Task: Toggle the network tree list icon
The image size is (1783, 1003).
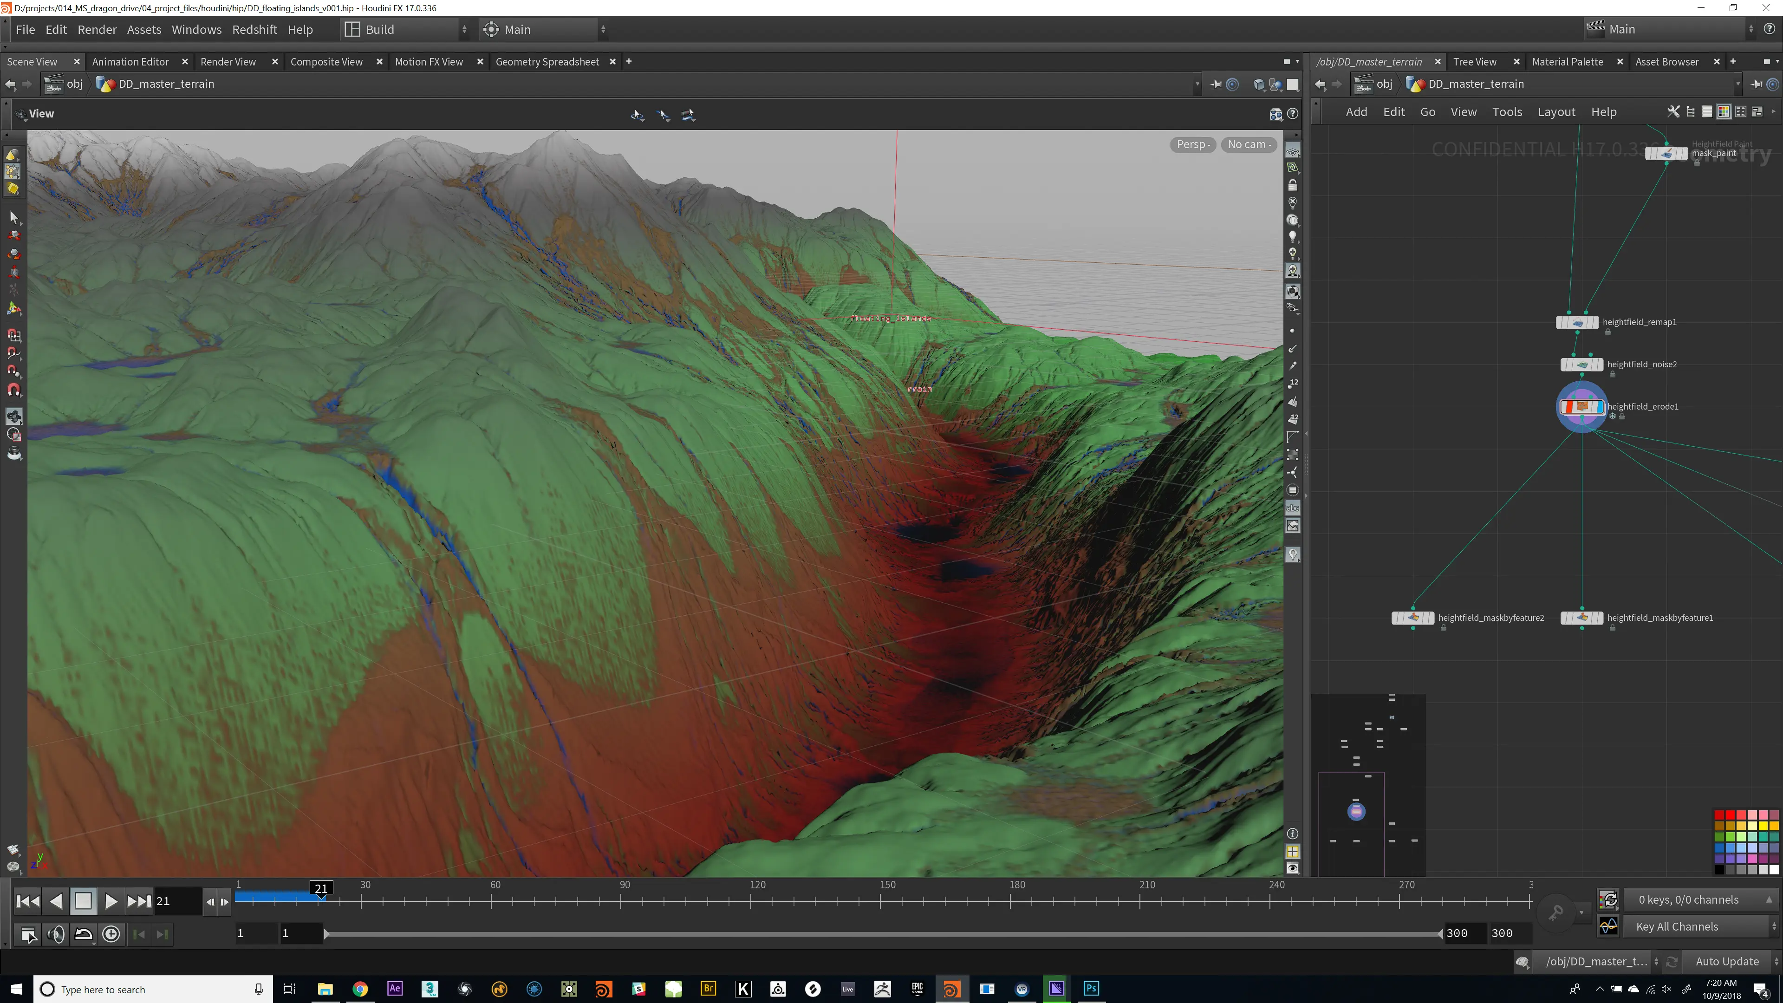Action: pos(1691,111)
